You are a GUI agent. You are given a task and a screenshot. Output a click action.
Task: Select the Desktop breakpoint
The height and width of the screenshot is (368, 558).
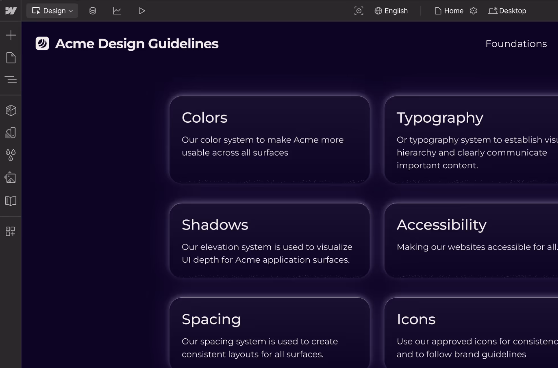[x=507, y=11]
